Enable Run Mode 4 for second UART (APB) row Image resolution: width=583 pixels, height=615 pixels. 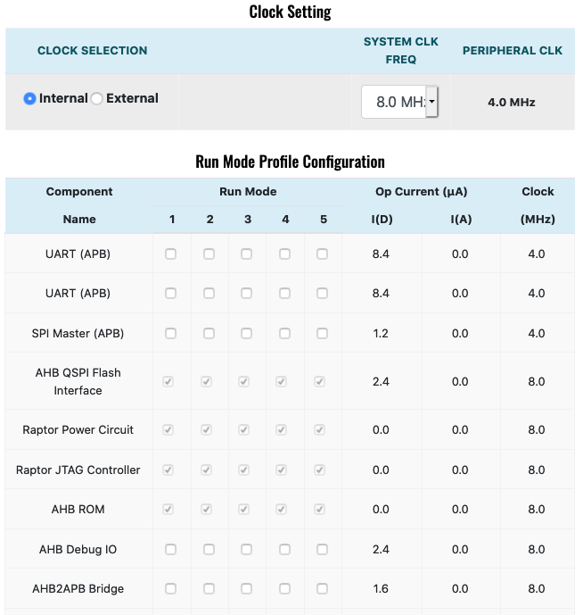click(x=285, y=294)
